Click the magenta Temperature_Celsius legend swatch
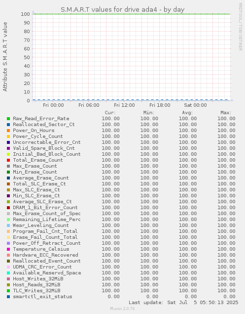This screenshot has height=314, width=245. pos(8,249)
